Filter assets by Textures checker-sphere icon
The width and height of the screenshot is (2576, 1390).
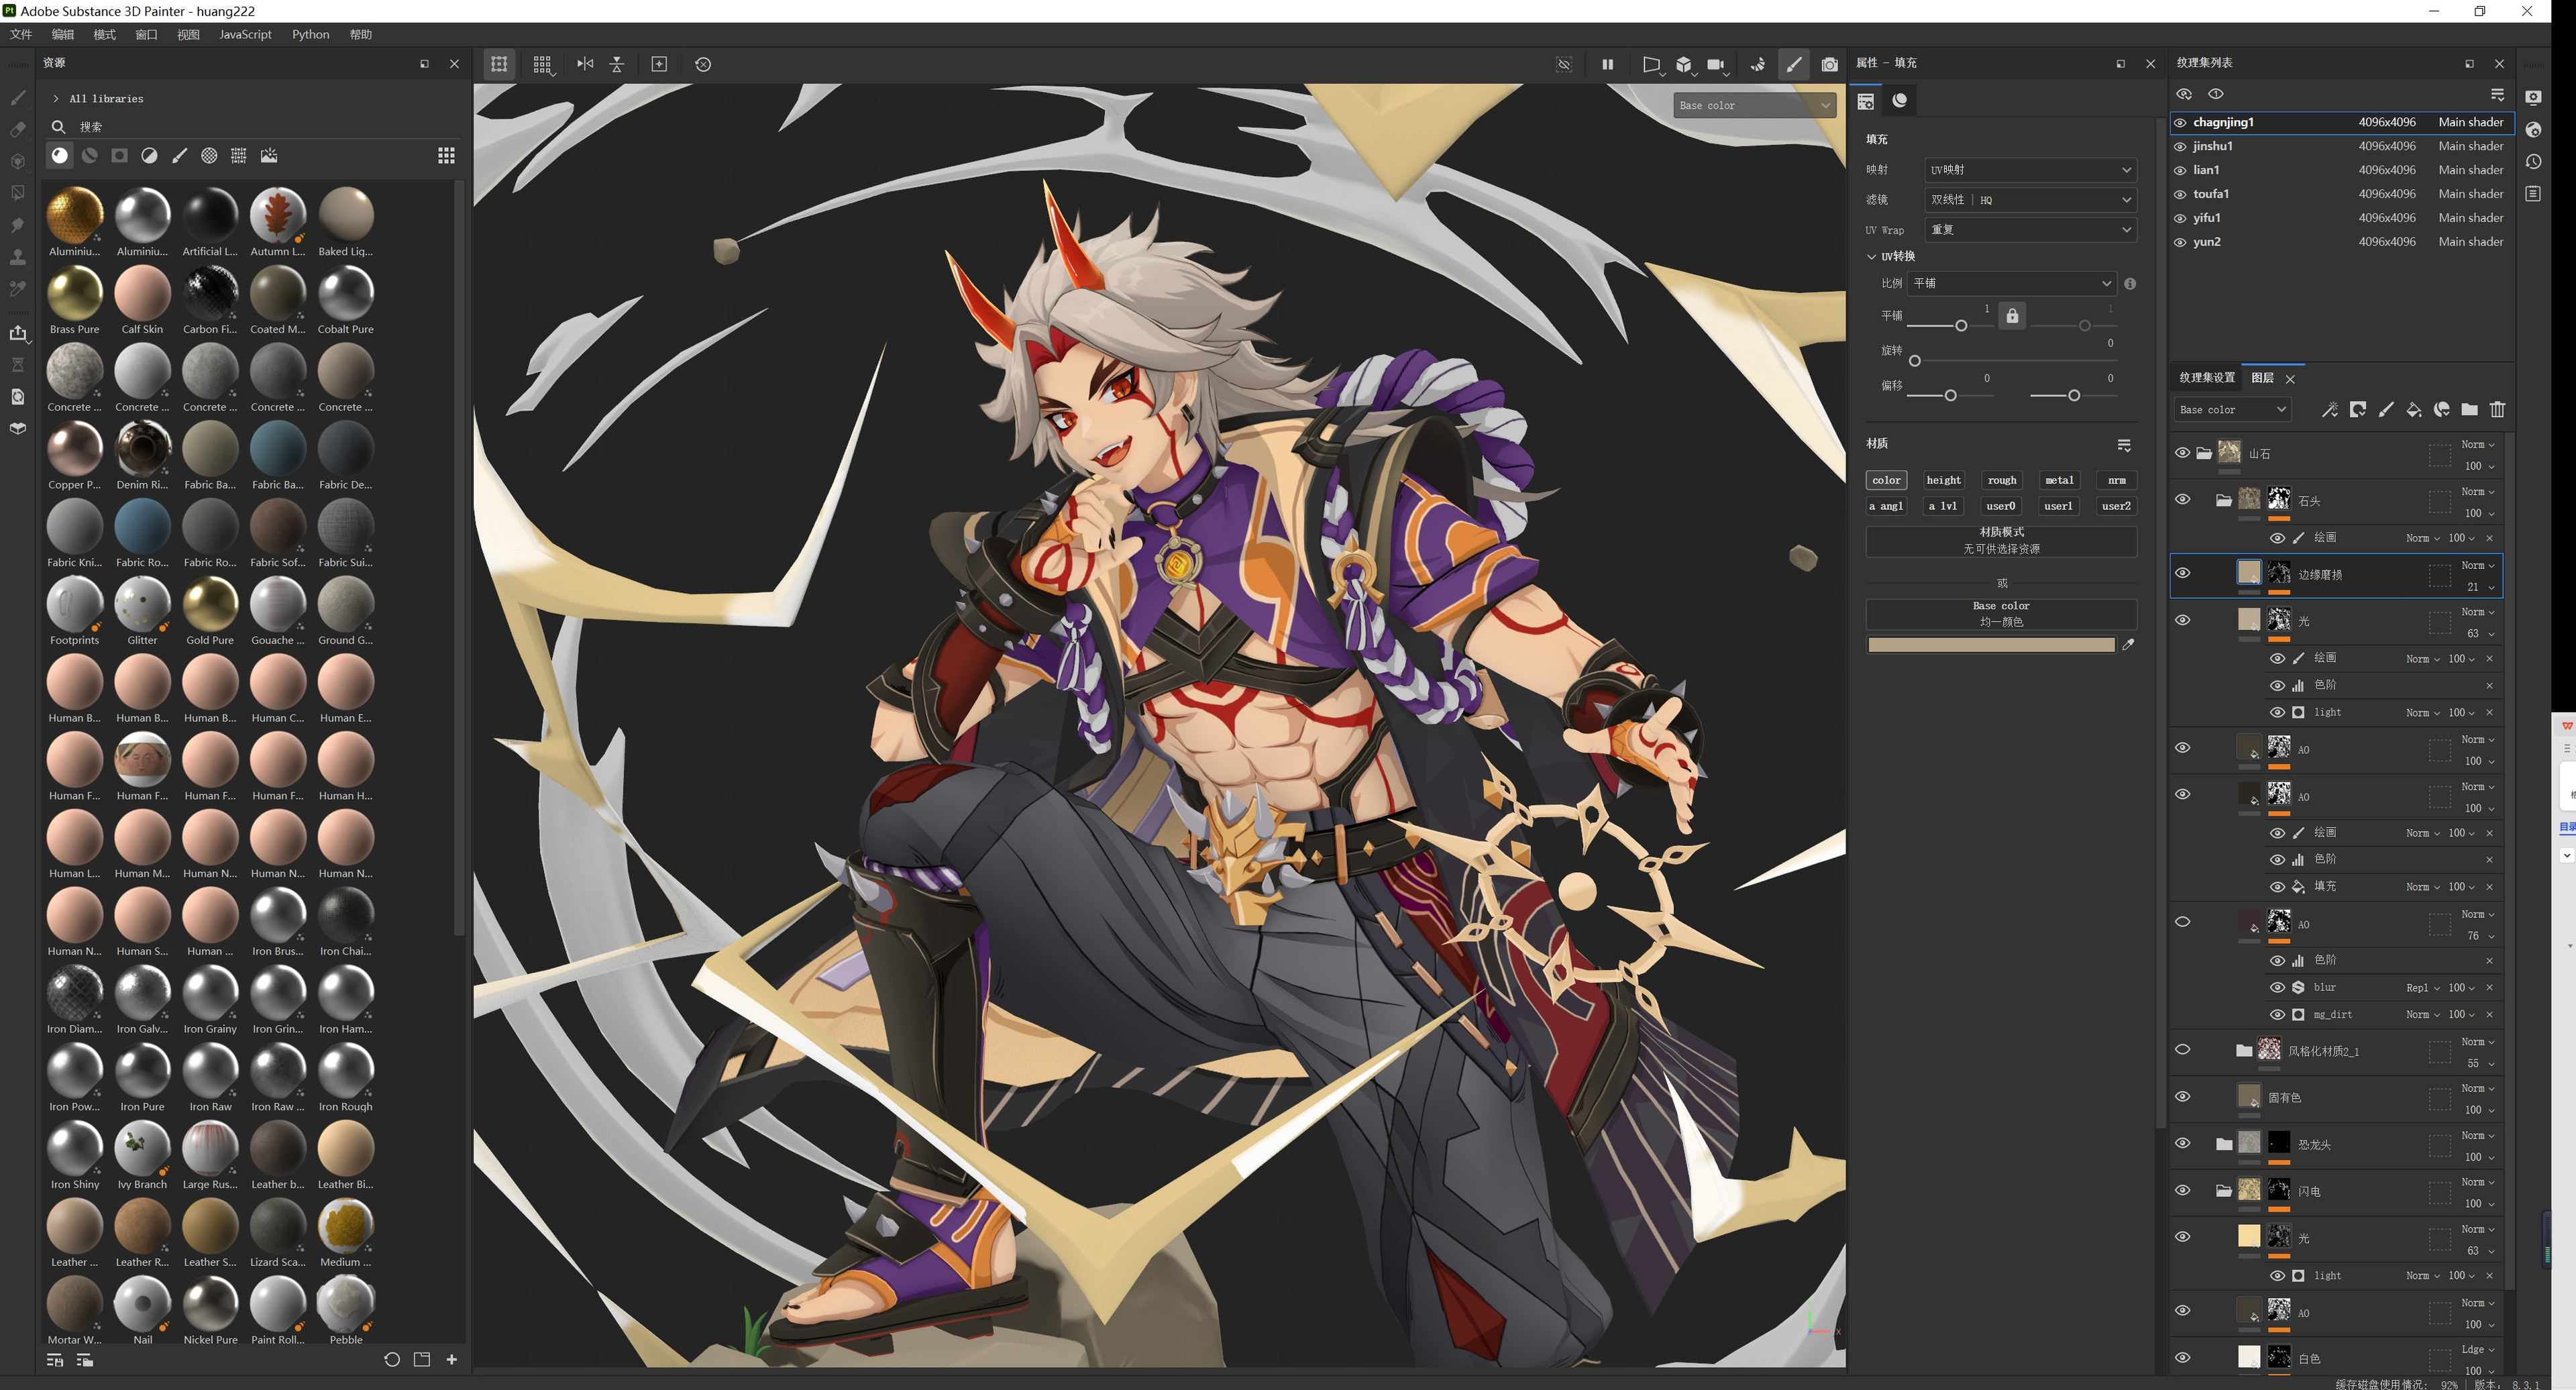pyautogui.click(x=209, y=155)
